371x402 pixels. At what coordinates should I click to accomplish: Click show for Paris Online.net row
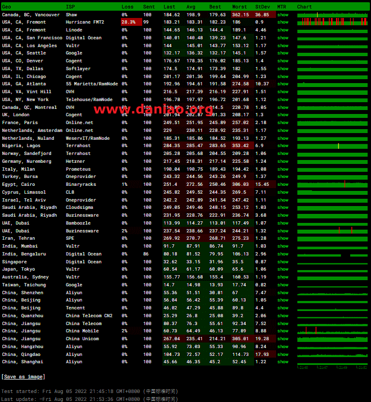pos(283,122)
